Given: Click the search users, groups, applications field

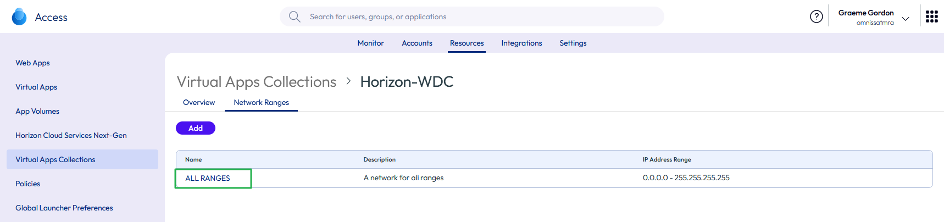Looking at the screenshot, I should [473, 17].
